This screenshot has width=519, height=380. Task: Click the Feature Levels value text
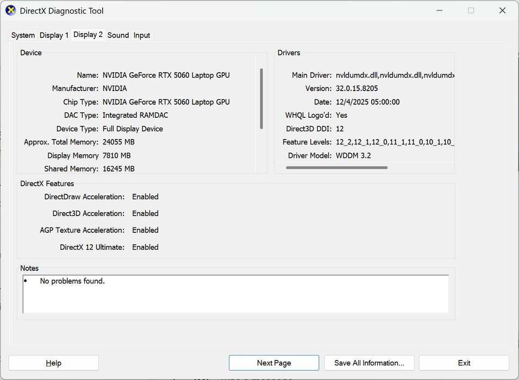coord(395,142)
